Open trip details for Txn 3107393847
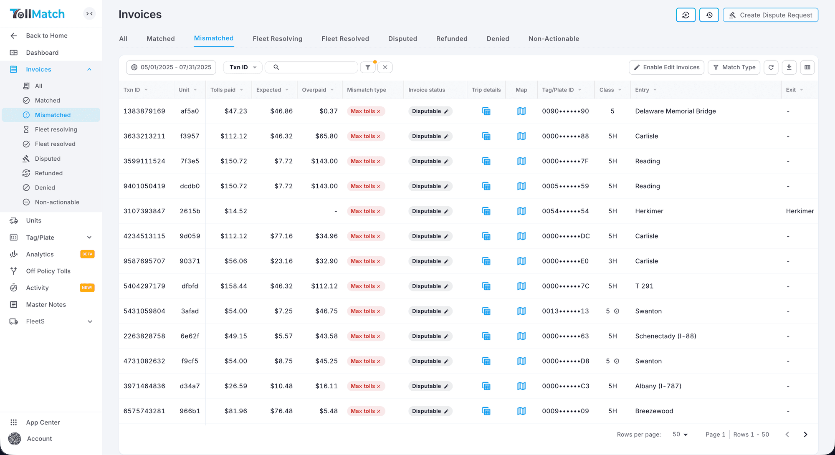This screenshot has height=455, width=835. [x=486, y=211]
